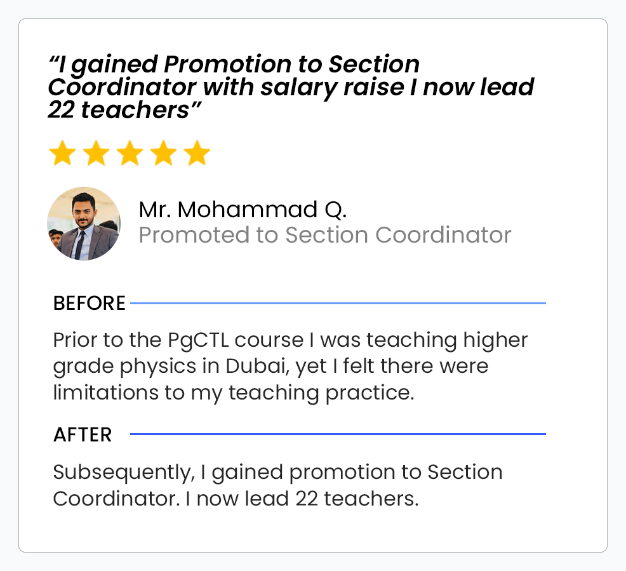
Task: Click the middle star of the rating
Action: (130, 154)
